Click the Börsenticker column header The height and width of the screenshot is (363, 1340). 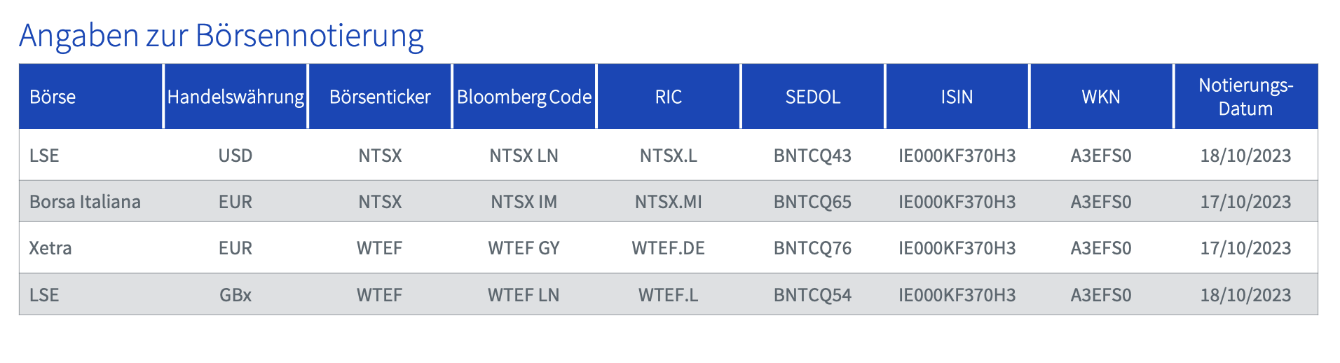pos(380,97)
